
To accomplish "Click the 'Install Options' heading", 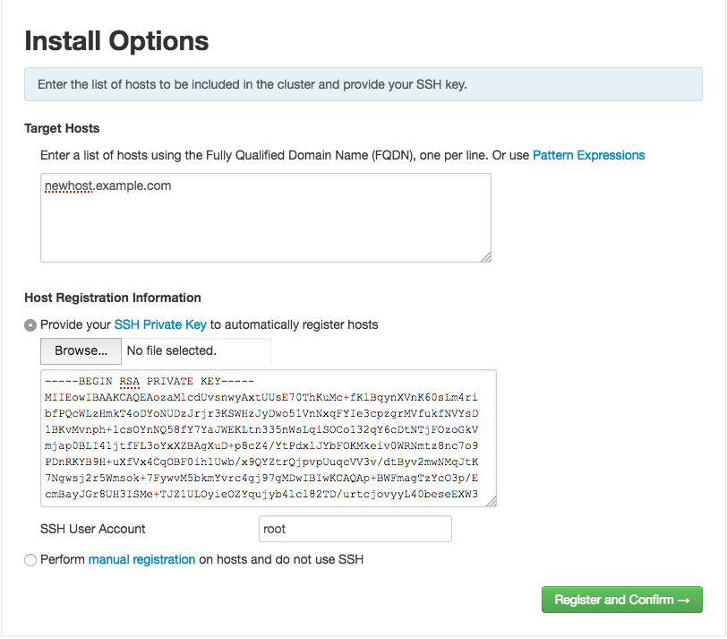I will pyautogui.click(x=116, y=41).
